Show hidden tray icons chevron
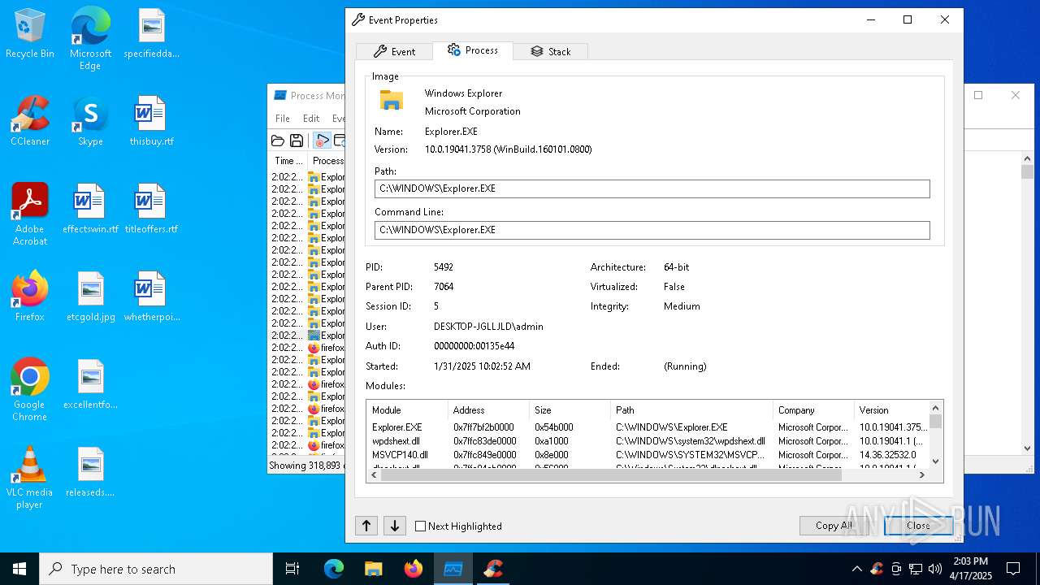1040x585 pixels. point(856,569)
